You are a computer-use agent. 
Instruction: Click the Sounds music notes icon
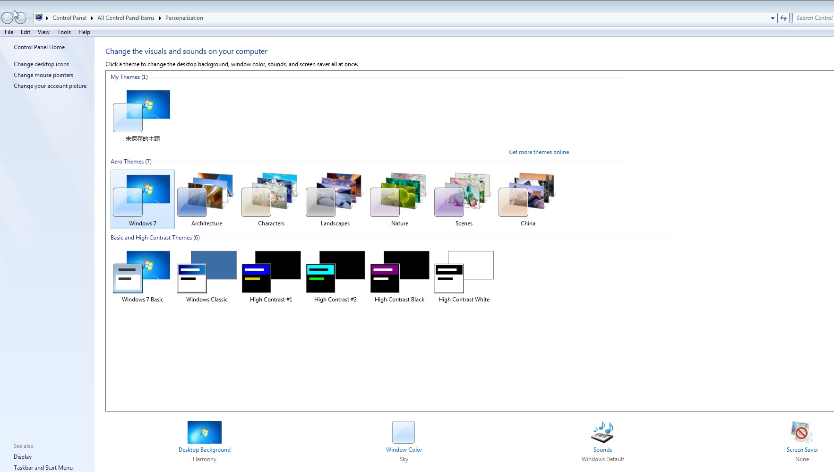point(602,432)
